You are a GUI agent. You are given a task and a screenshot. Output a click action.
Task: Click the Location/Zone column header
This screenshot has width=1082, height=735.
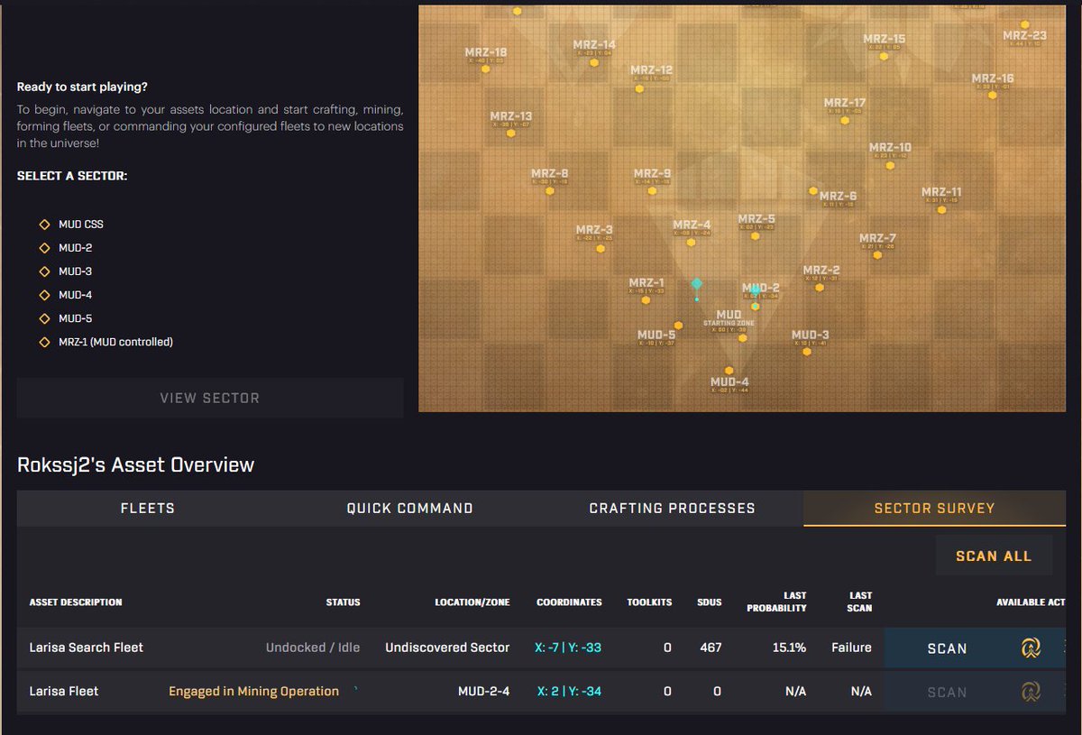pyautogui.click(x=472, y=602)
